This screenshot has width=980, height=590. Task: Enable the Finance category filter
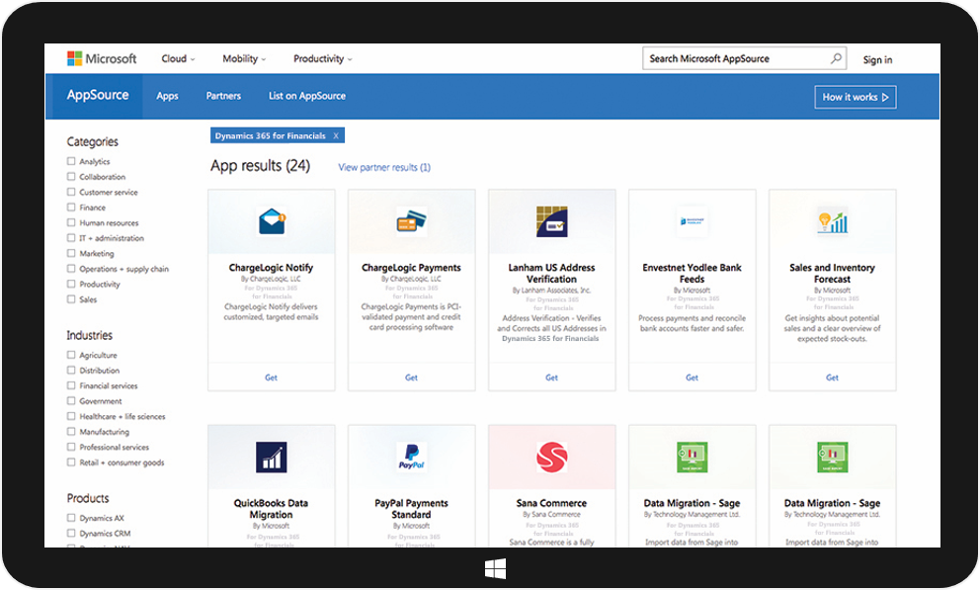71,208
